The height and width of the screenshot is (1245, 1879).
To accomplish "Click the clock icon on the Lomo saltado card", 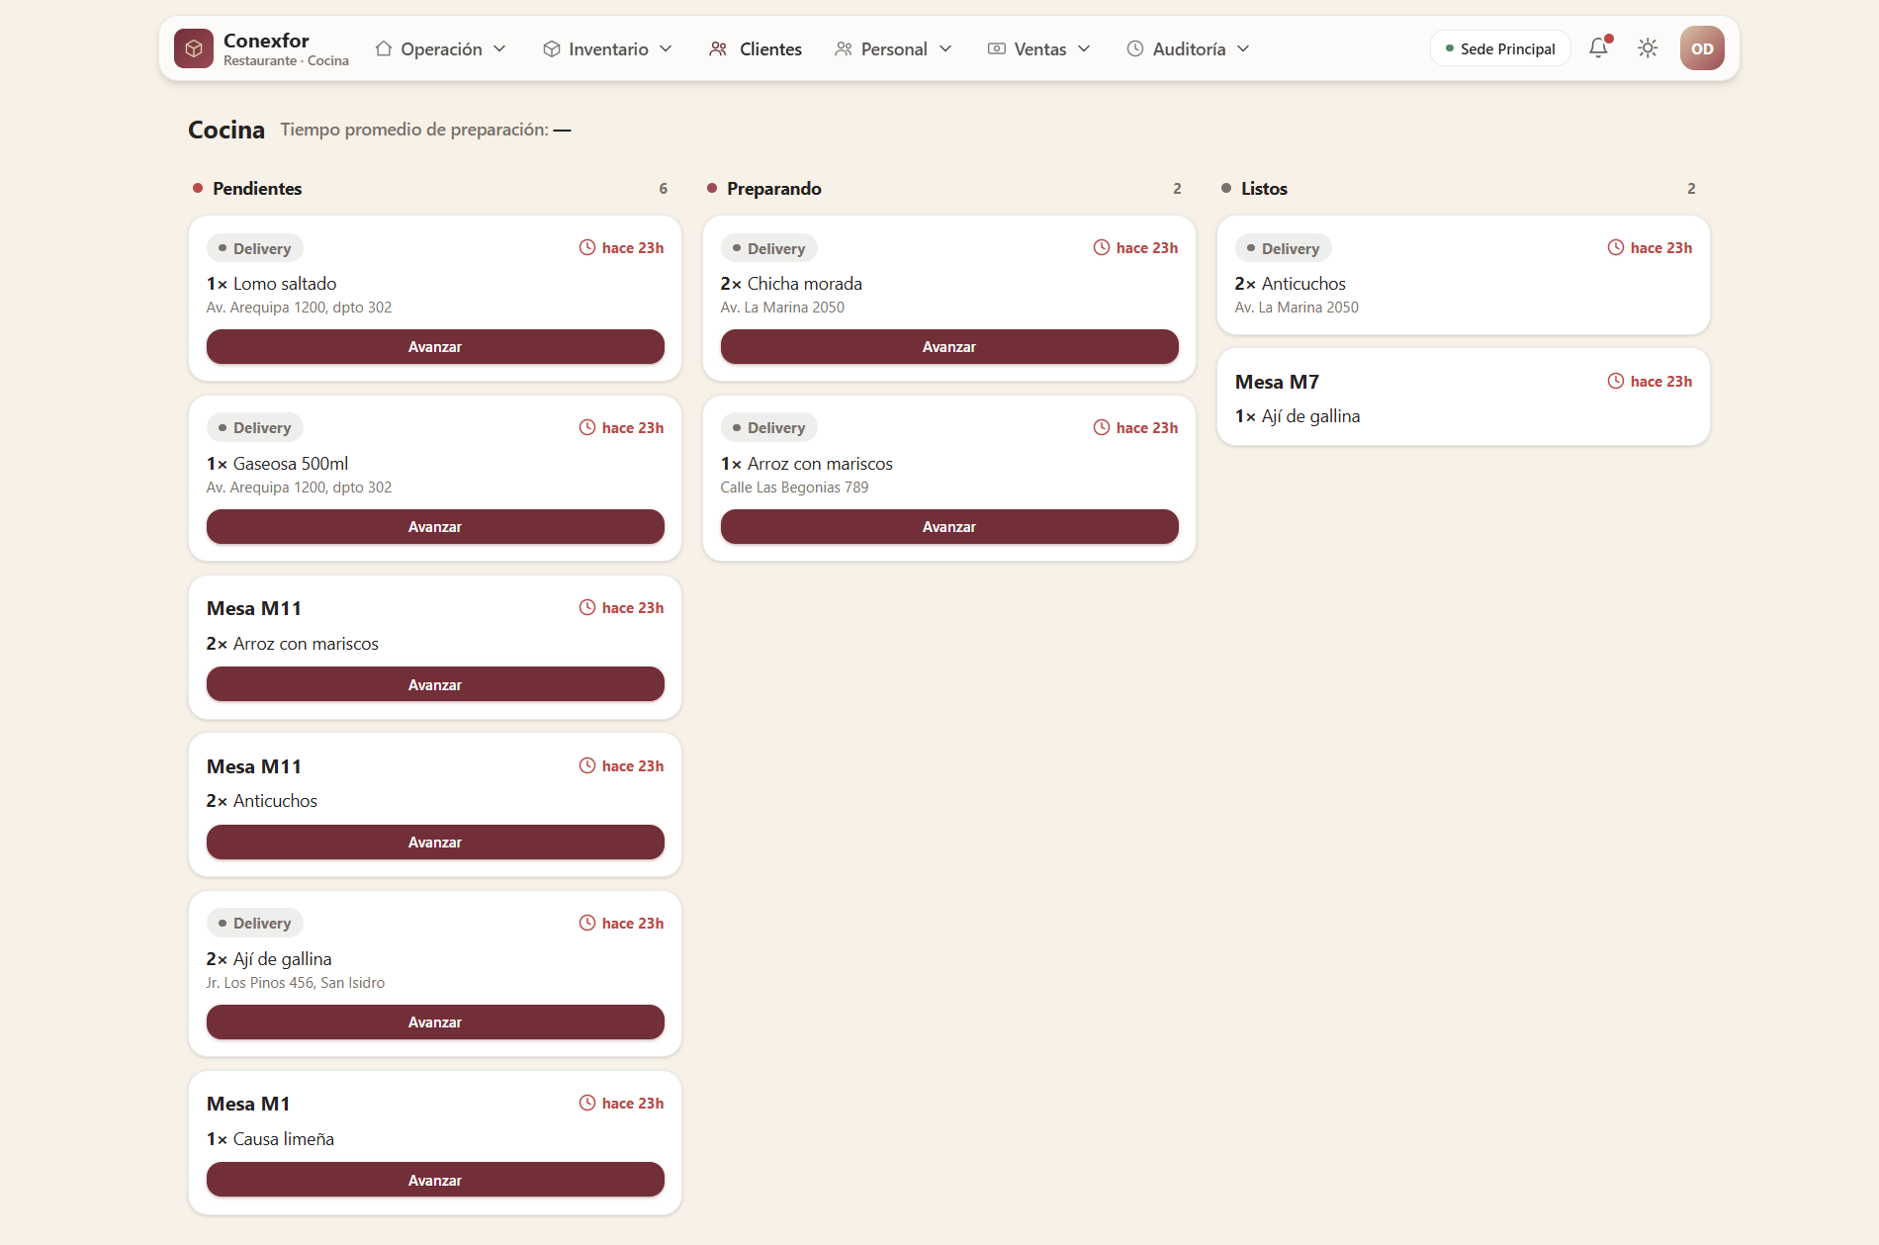I will [587, 247].
